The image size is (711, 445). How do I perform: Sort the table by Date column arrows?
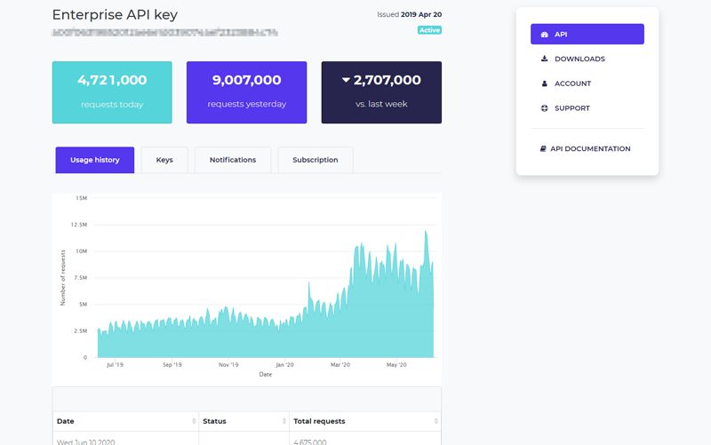pyautogui.click(x=194, y=421)
